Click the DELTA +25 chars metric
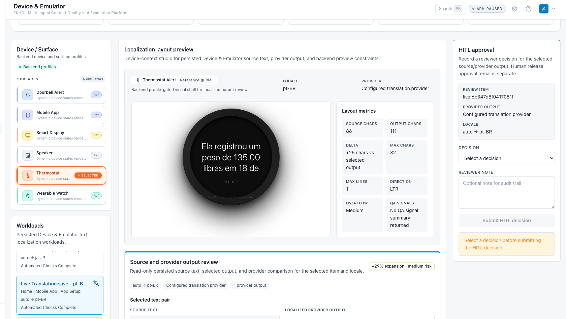The image size is (566, 319). [x=363, y=157]
